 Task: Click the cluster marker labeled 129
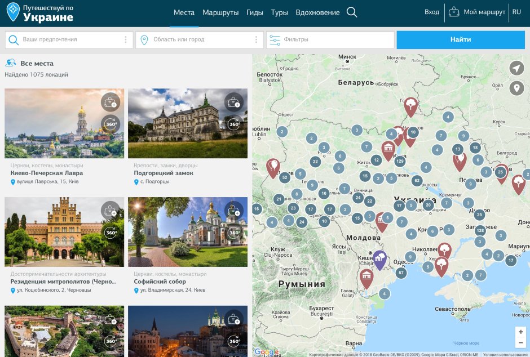tap(400, 161)
